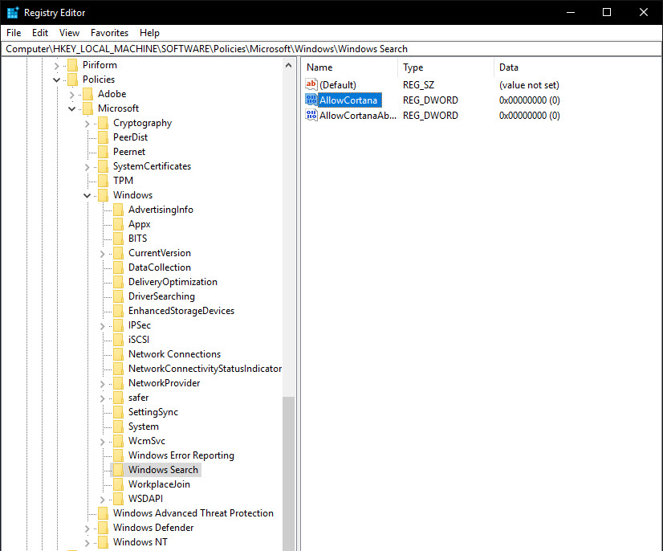This screenshot has width=663, height=551.
Task: Click the AllowCortanaAb... DWORD value icon
Action: pyautogui.click(x=311, y=115)
